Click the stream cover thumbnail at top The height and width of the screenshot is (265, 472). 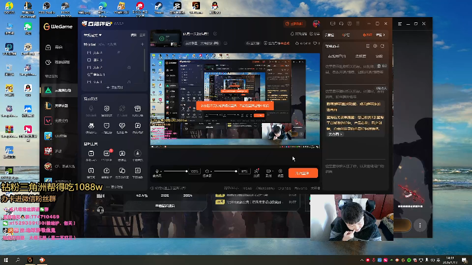coord(166,39)
